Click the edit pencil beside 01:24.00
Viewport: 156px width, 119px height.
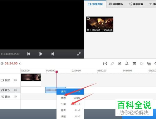20,63
